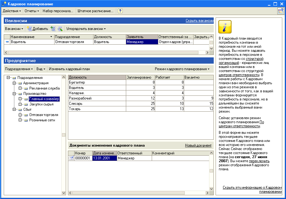The width and height of the screenshot is (286, 199).
Task: Open the Отчеты menu
Action: click(32, 11)
